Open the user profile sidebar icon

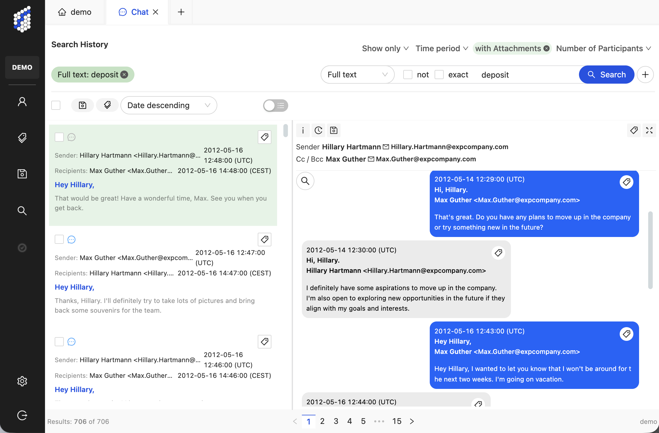pos(22,102)
